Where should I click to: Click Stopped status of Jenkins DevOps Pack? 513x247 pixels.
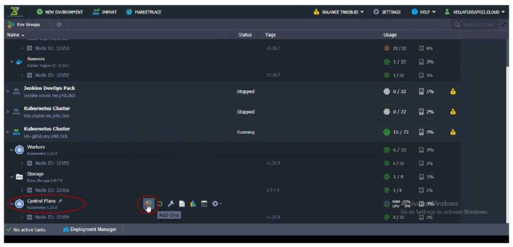coord(245,92)
